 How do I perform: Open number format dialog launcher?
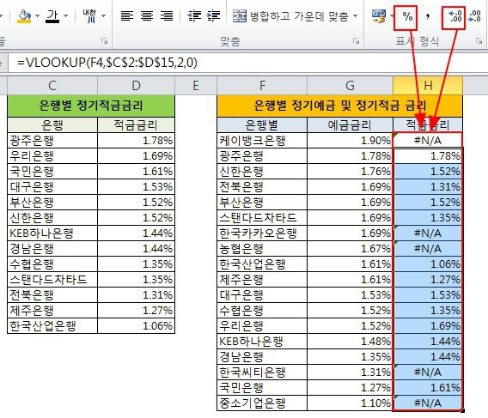click(x=479, y=41)
